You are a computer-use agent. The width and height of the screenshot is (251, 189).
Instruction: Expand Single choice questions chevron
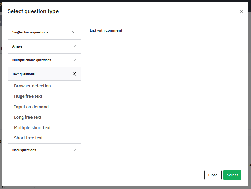74,32
